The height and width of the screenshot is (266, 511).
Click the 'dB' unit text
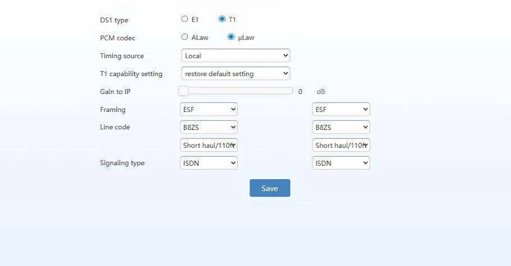click(321, 92)
